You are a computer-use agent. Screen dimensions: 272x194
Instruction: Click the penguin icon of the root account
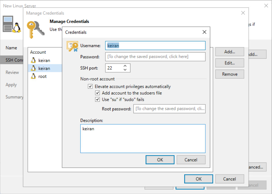33,76
